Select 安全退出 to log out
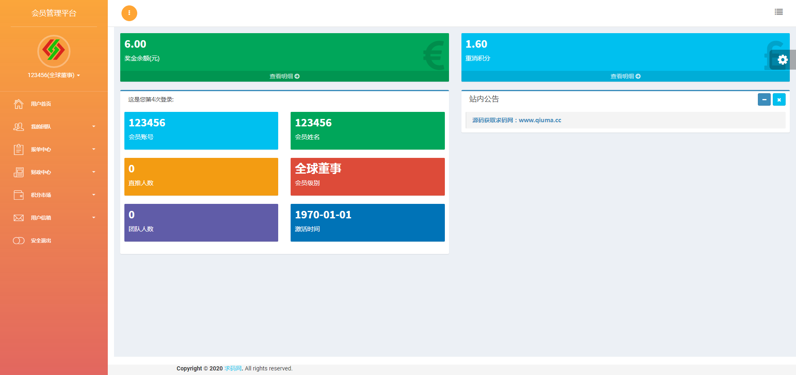The image size is (796, 375). point(41,241)
